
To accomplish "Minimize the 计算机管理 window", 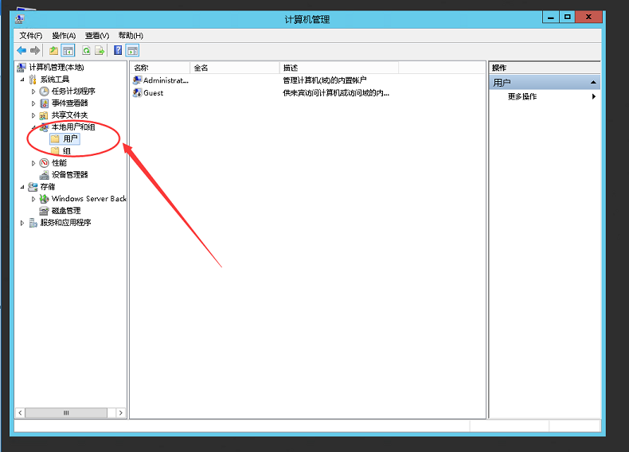I will (551, 17).
